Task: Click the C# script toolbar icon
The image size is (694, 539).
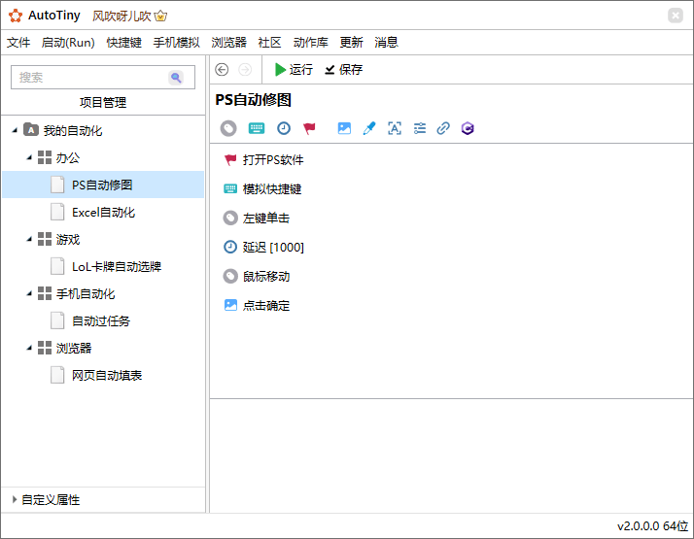Action: click(x=468, y=128)
